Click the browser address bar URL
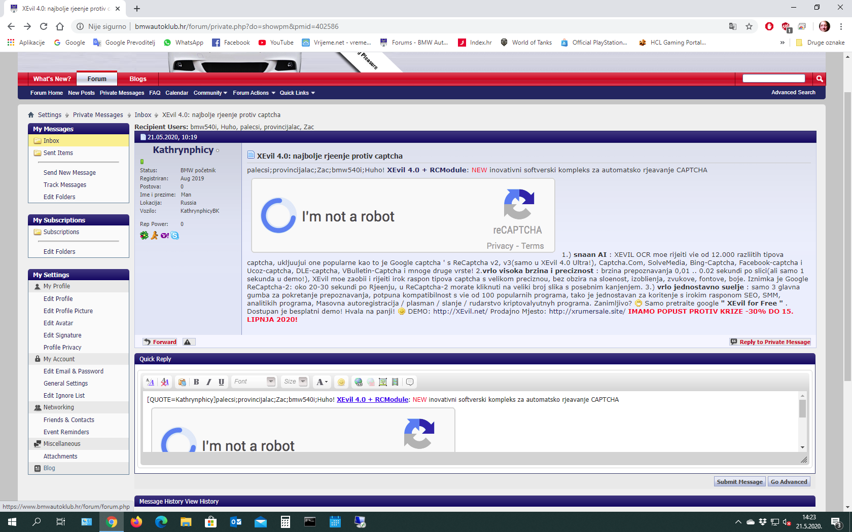Screen dimensions: 852x532 pos(237,26)
